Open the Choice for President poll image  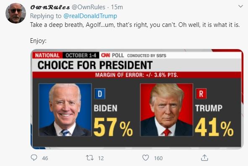coord(137,99)
